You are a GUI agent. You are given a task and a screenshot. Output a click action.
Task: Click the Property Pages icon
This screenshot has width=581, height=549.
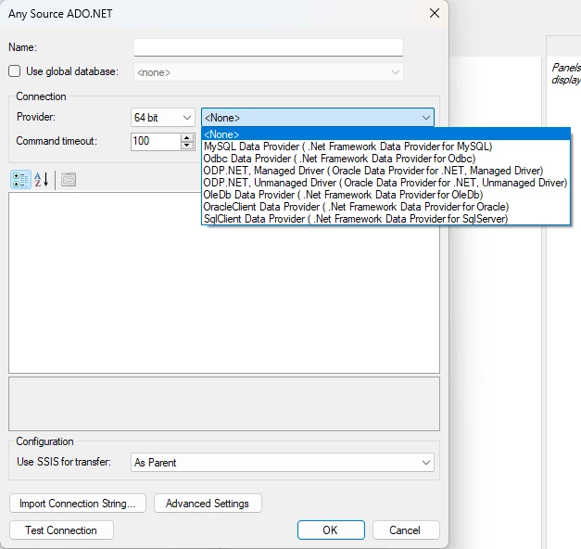pyautogui.click(x=69, y=180)
